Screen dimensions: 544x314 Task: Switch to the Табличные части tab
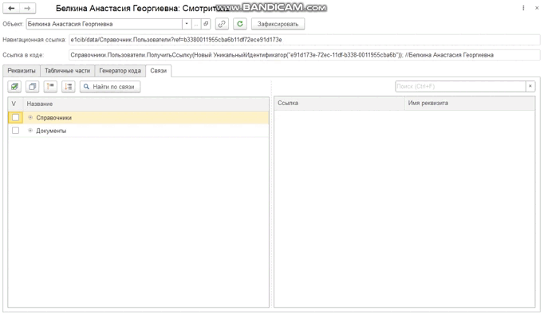point(67,71)
